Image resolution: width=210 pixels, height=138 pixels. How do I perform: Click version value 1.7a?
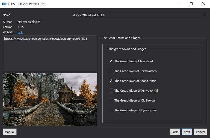21,27
